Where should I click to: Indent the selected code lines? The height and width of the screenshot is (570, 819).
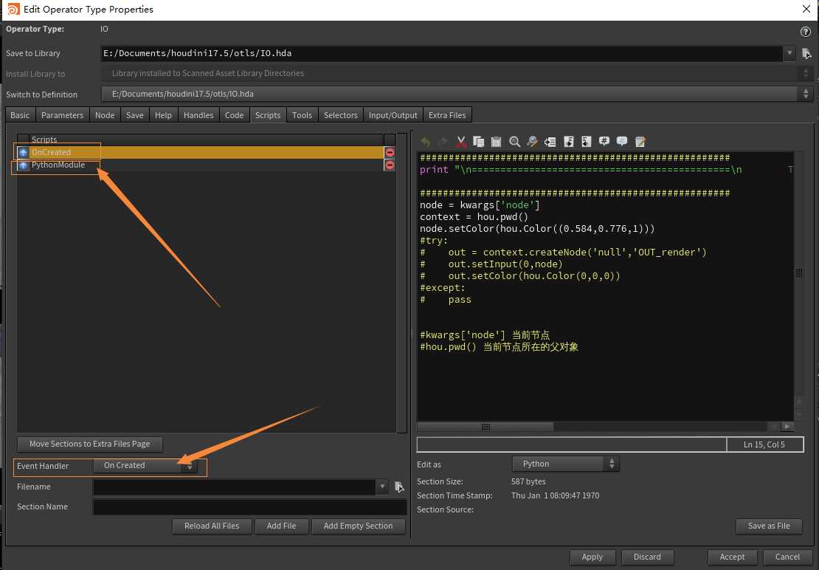pos(569,142)
